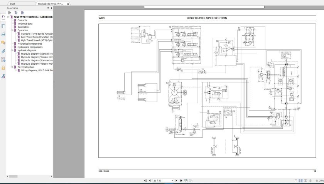Open the Hydrostatic components bookmark
The image size is (324, 184).
(30, 47)
